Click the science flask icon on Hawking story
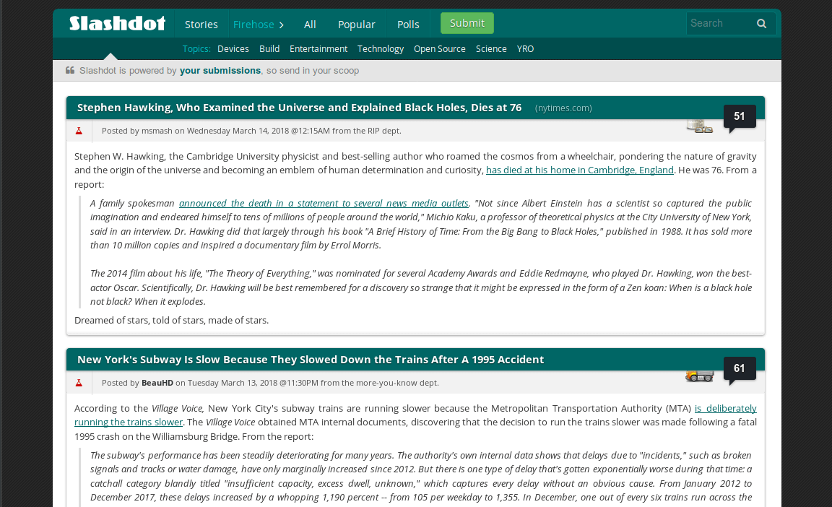The image size is (832, 507). (79, 131)
